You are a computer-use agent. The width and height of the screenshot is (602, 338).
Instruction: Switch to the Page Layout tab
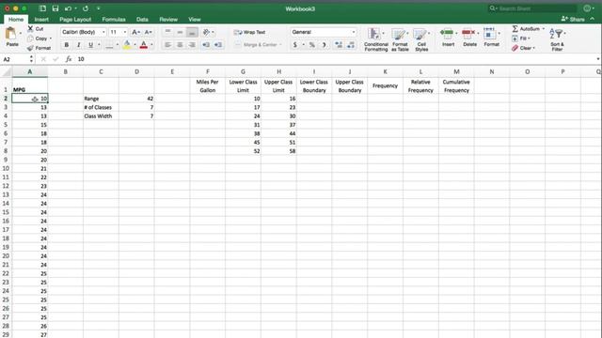(x=75, y=19)
